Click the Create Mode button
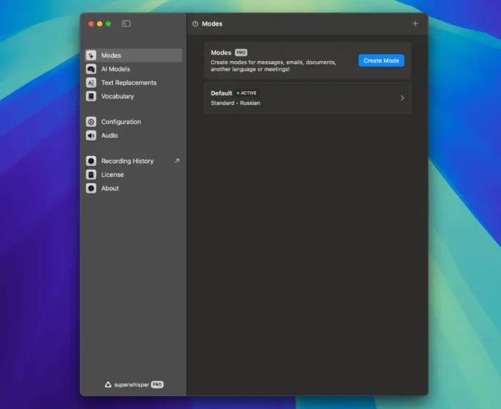Image resolution: width=501 pixels, height=409 pixels. coord(381,61)
